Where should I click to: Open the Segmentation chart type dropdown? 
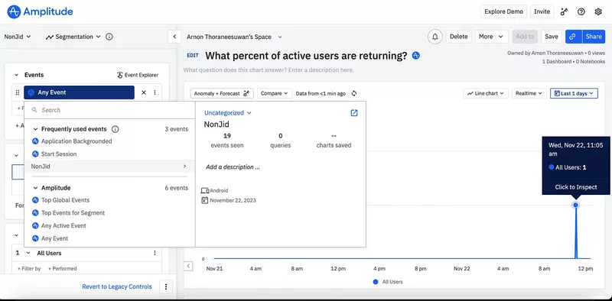(x=73, y=37)
